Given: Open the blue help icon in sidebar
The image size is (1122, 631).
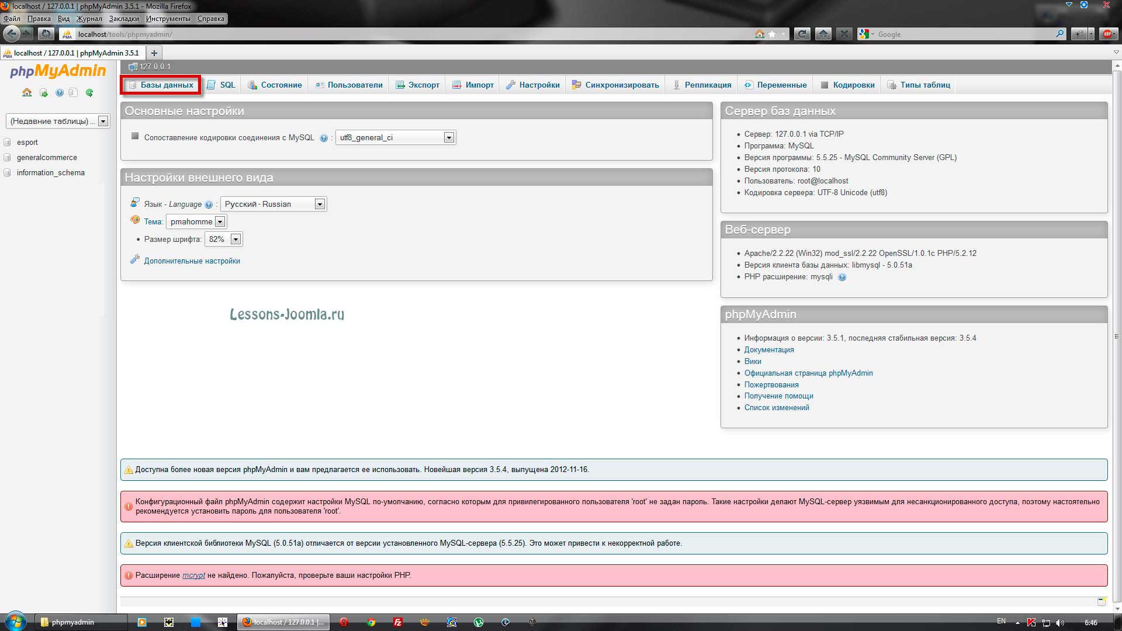Looking at the screenshot, I should click(59, 92).
